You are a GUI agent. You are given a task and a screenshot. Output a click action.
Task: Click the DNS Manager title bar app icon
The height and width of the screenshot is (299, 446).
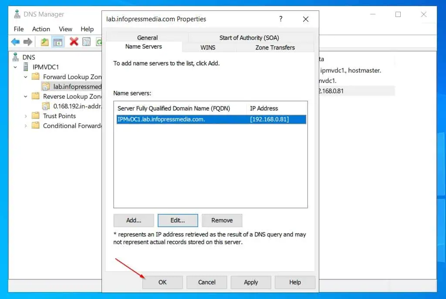(x=17, y=14)
